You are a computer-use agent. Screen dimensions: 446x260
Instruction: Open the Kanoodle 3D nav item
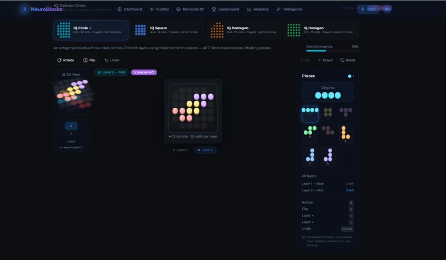click(x=190, y=9)
